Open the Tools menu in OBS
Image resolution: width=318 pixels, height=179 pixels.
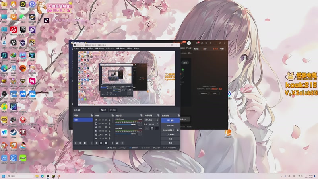(x=129, y=49)
